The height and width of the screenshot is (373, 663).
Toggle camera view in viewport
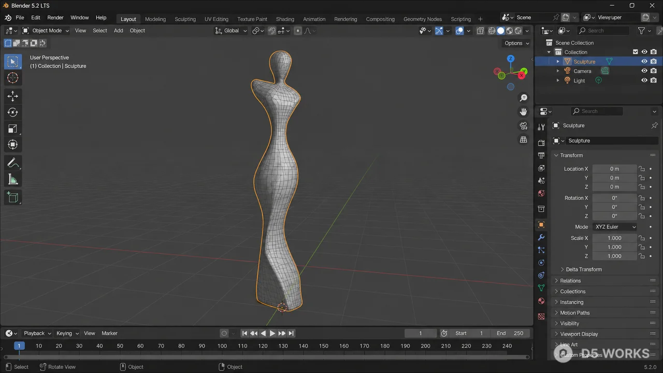tap(524, 126)
